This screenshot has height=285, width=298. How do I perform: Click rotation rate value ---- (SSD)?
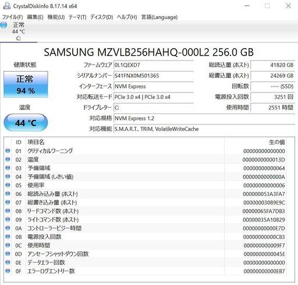[x=273, y=86]
